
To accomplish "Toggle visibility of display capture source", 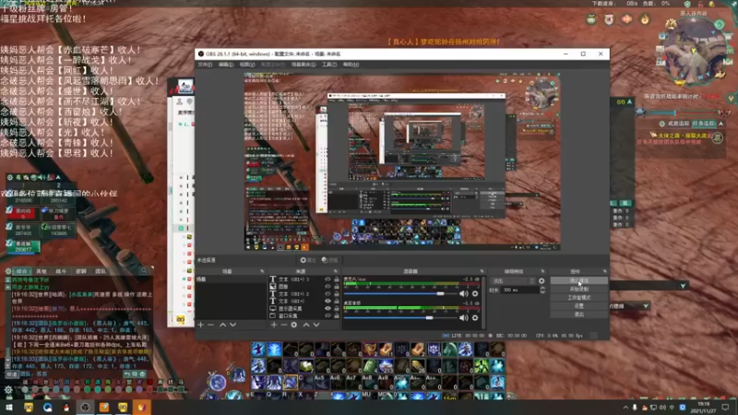I will 327,309.
